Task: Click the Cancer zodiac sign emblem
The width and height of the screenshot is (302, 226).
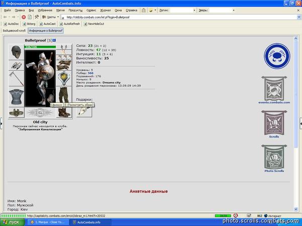Action: [x=277, y=56]
